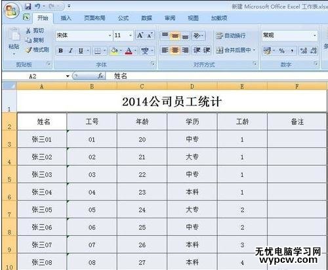
Task: Open fill color dropdown arrow
Action: (x=121, y=51)
